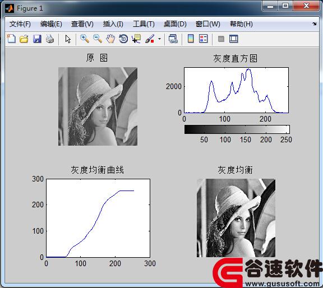Dock the figure using the corner arrow
The width and height of the screenshot is (323, 288).
pyautogui.click(x=315, y=24)
